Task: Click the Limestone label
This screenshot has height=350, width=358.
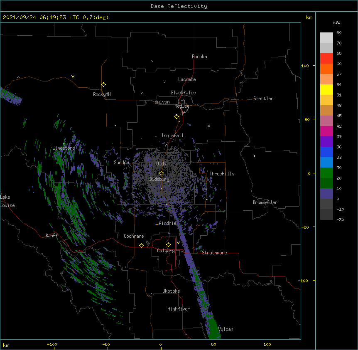Action: click(x=64, y=148)
